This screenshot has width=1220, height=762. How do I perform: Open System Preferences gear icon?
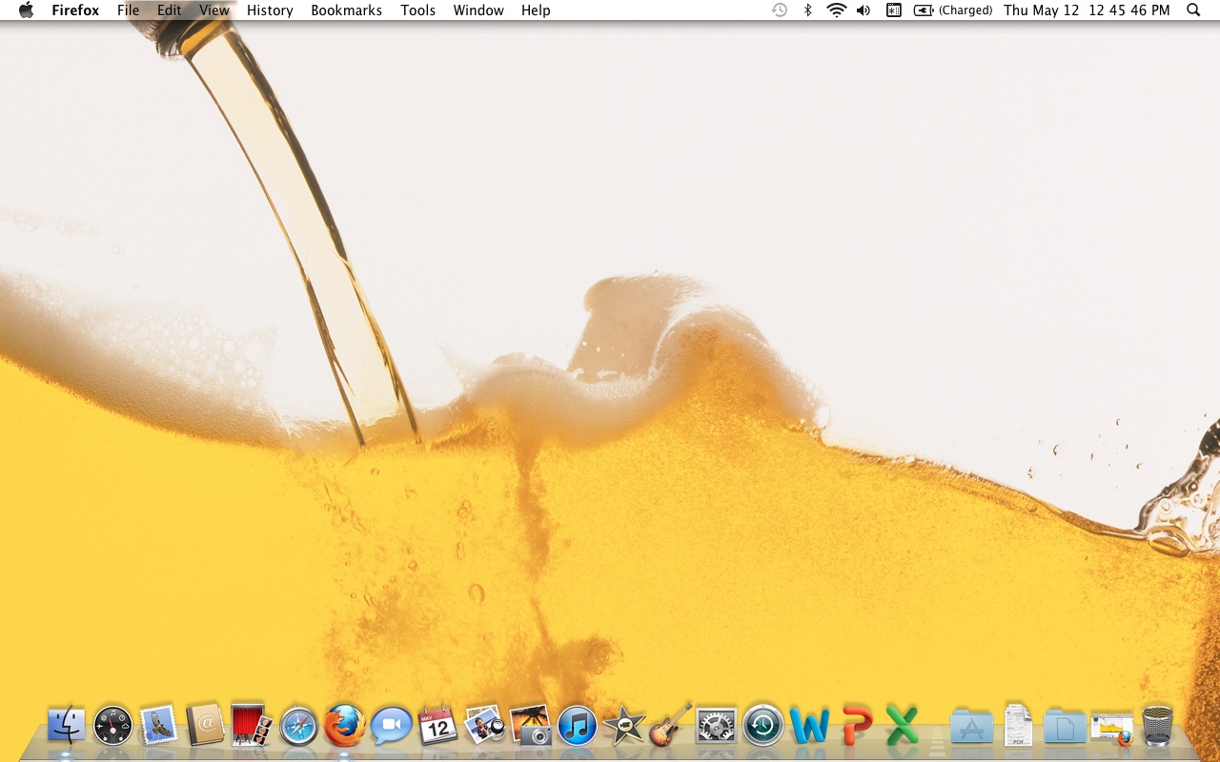point(716,727)
